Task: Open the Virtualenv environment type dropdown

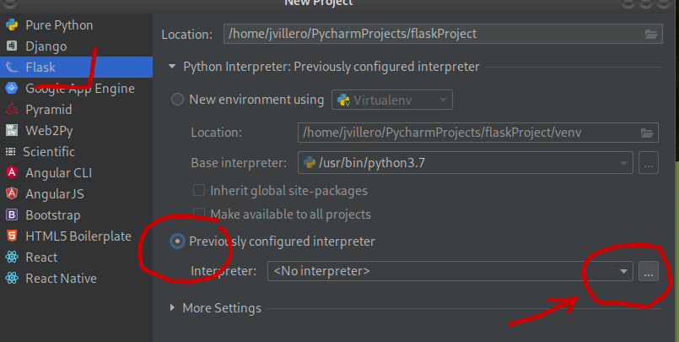Action: [392, 100]
